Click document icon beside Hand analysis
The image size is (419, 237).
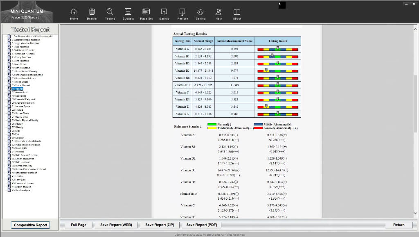click(9, 190)
